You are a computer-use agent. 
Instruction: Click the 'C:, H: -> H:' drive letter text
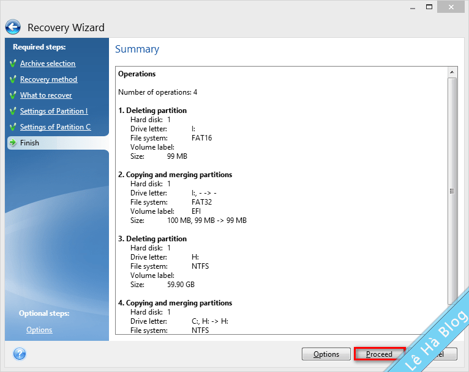[x=209, y=321]
